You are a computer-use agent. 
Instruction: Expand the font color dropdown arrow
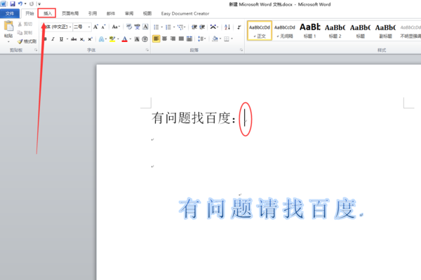[131, 39]
